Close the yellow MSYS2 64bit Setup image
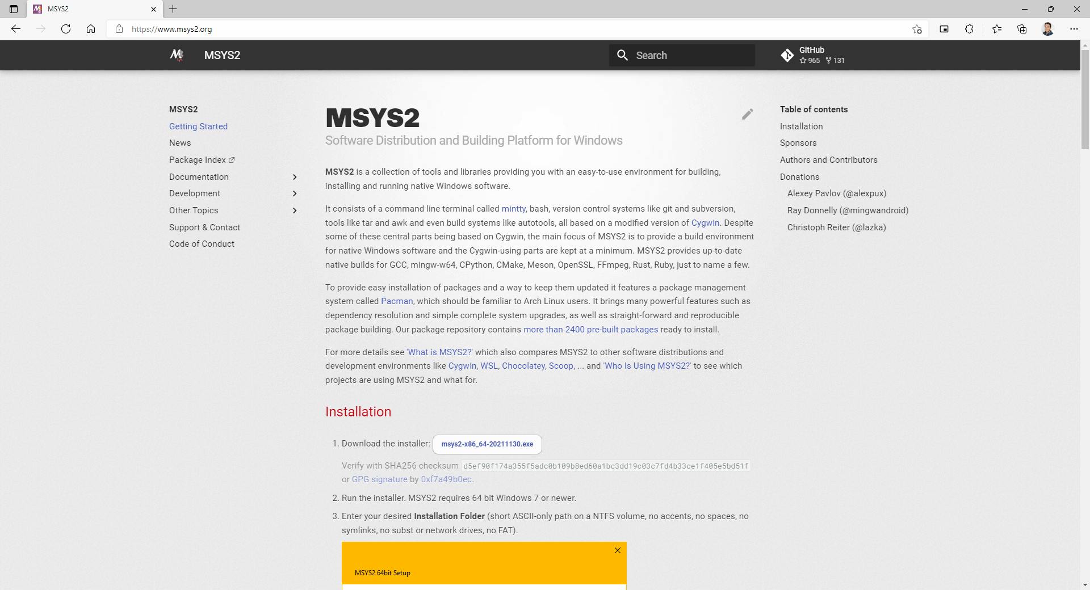This screenshot has height=590, width=1090. tap(618, 550)
